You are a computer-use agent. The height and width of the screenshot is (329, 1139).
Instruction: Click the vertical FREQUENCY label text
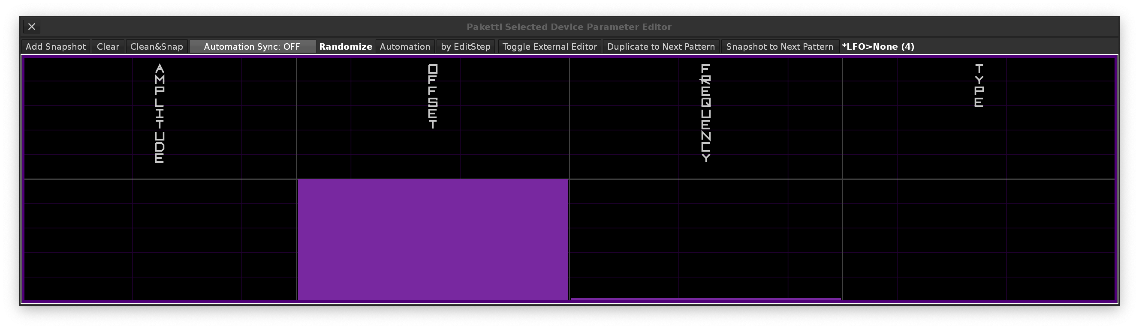pos(706,113)
